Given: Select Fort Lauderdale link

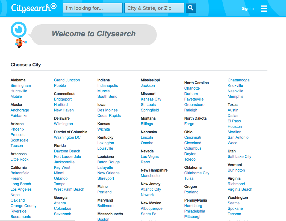Looking at the screenshot, I should pos(67,157).
